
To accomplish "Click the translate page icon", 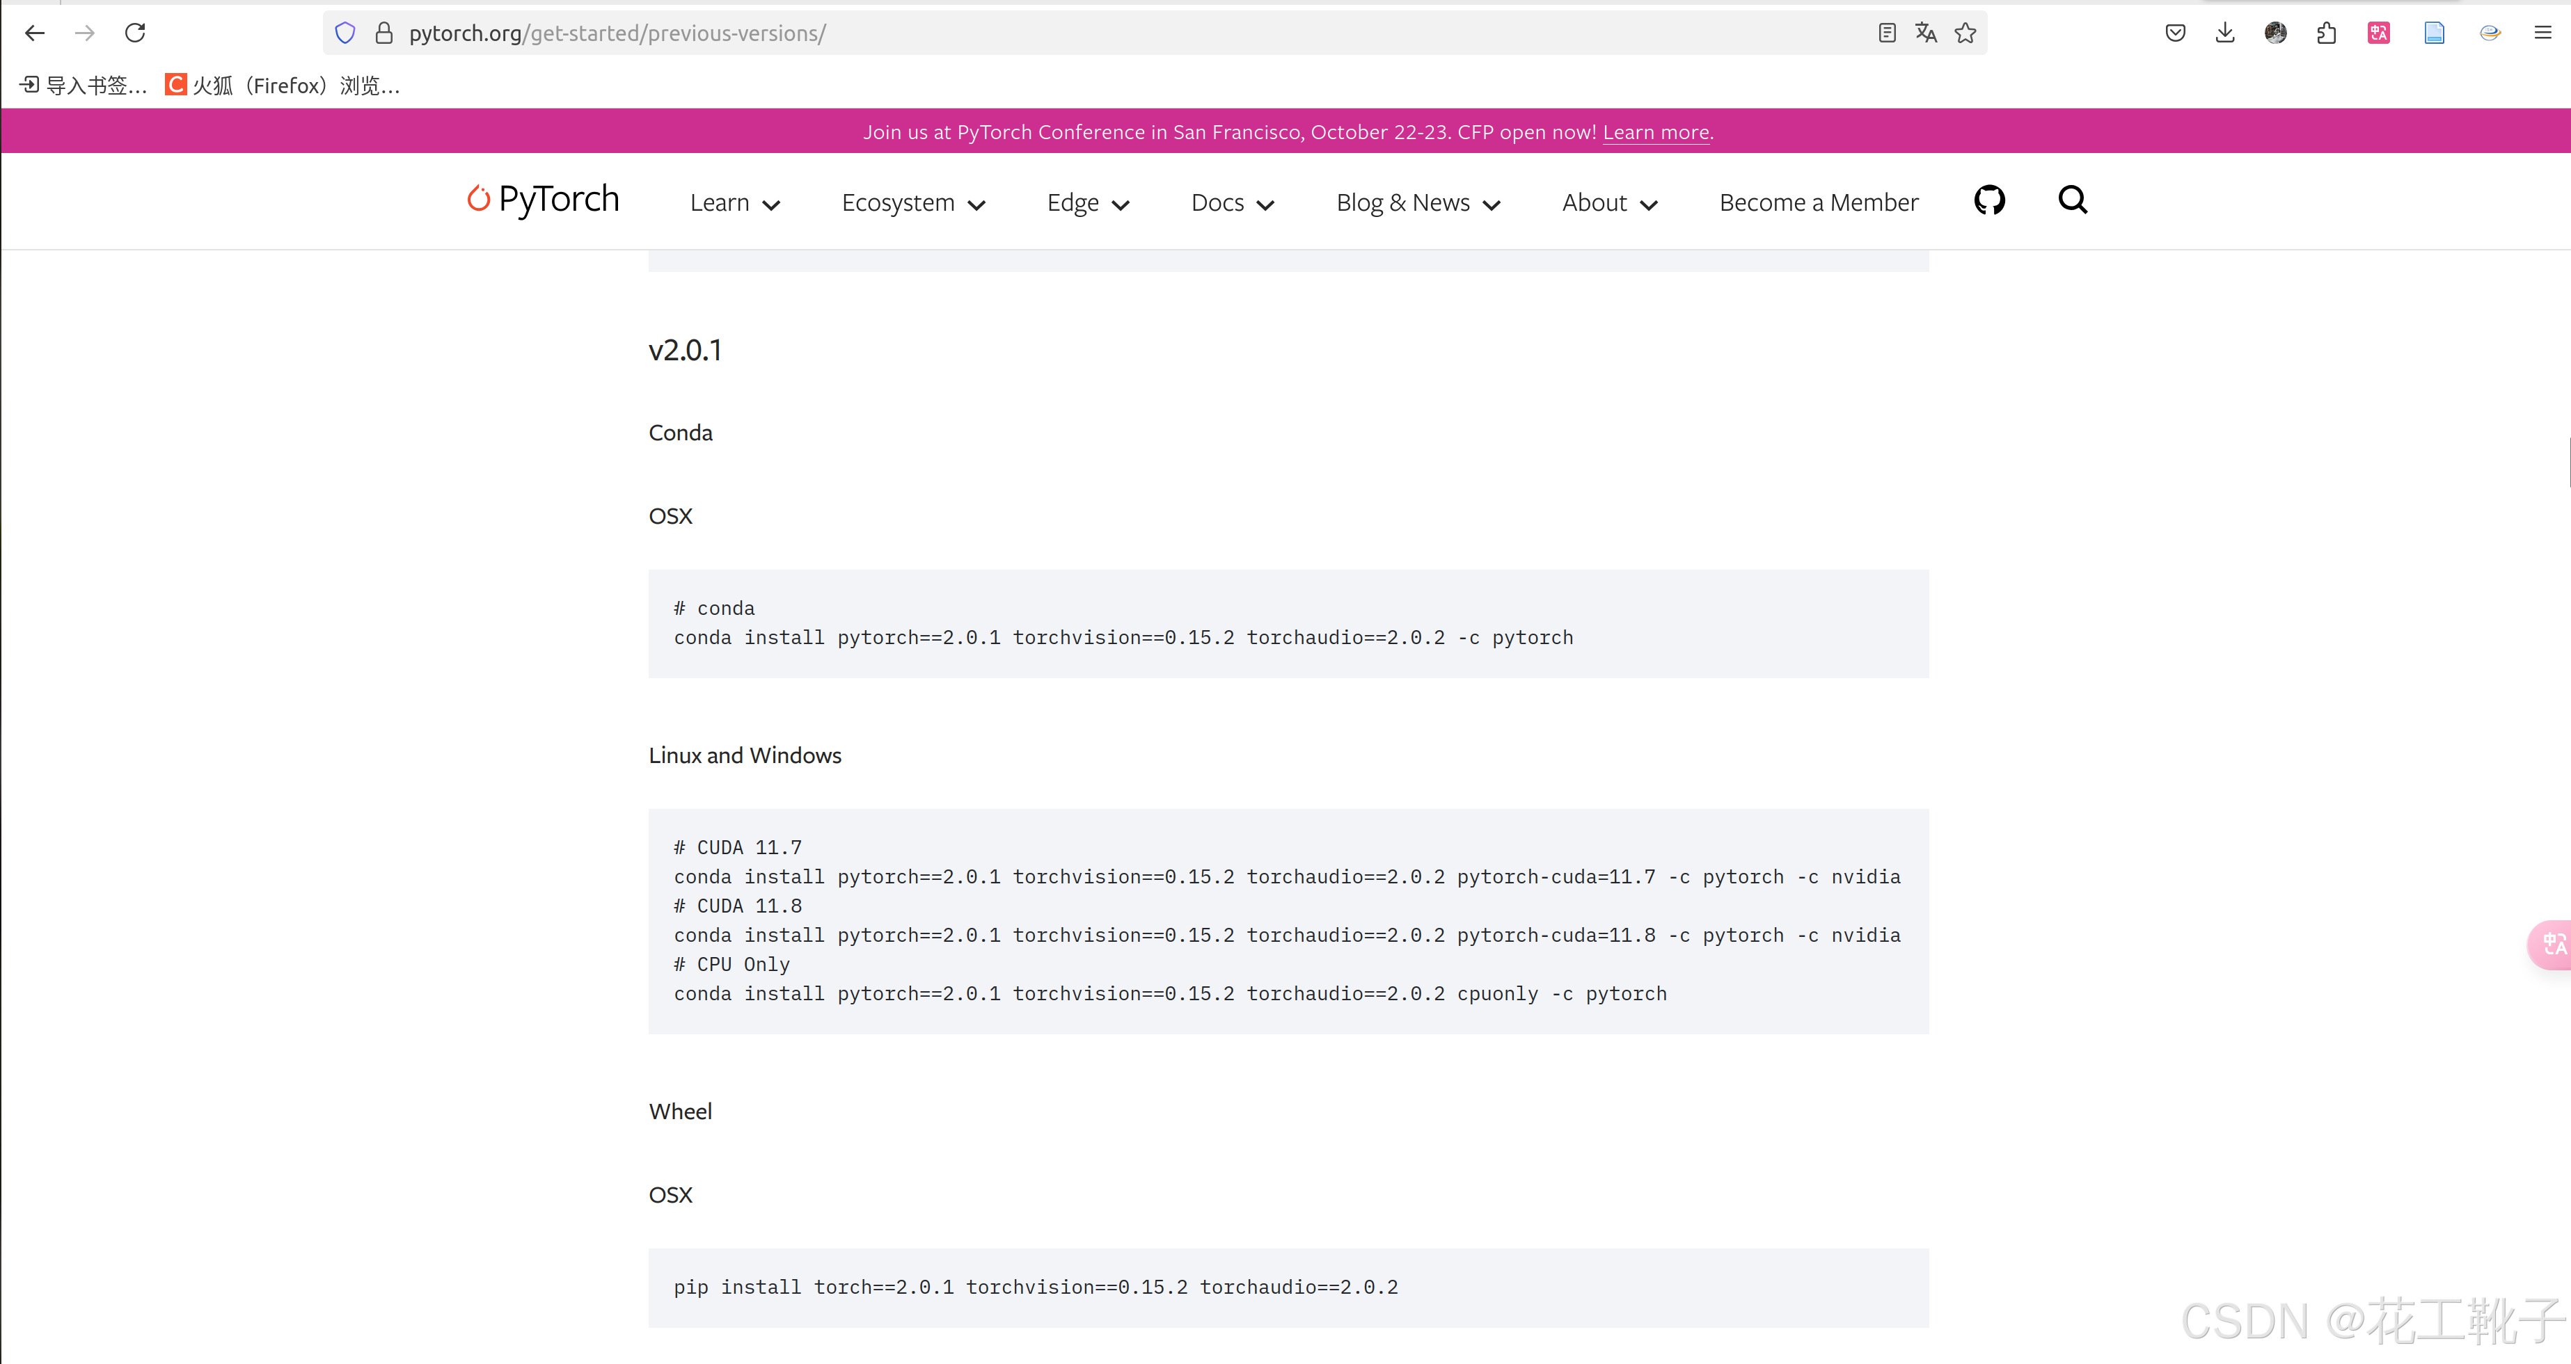I will (1925, 33).
